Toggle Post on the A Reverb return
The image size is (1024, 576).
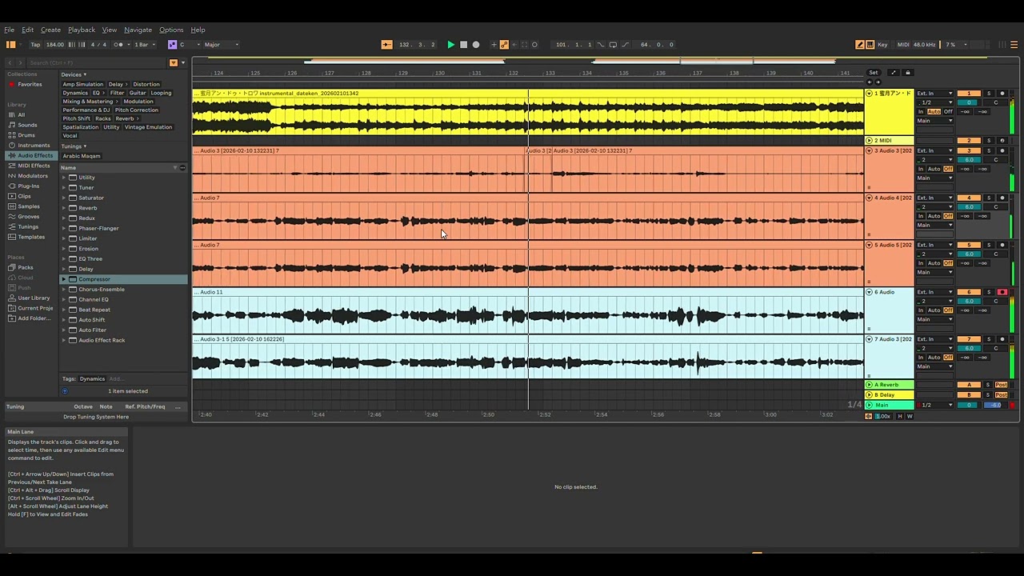(x=1001, y=385)
